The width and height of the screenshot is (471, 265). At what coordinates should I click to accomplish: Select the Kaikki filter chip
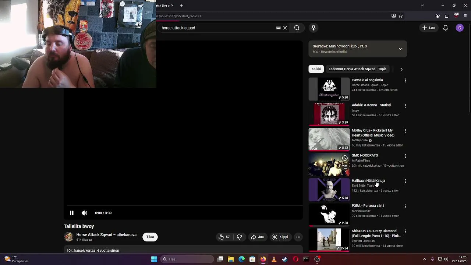tap(316, 69)
